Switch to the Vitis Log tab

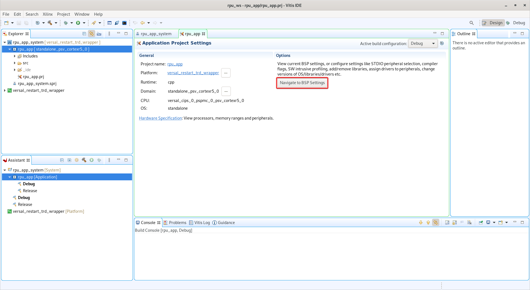point(199,223)
